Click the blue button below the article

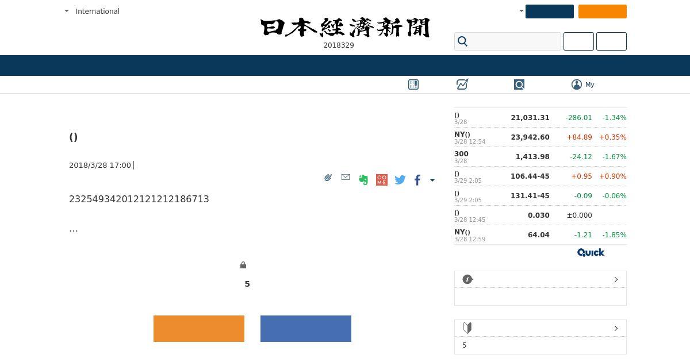point(306,329)
